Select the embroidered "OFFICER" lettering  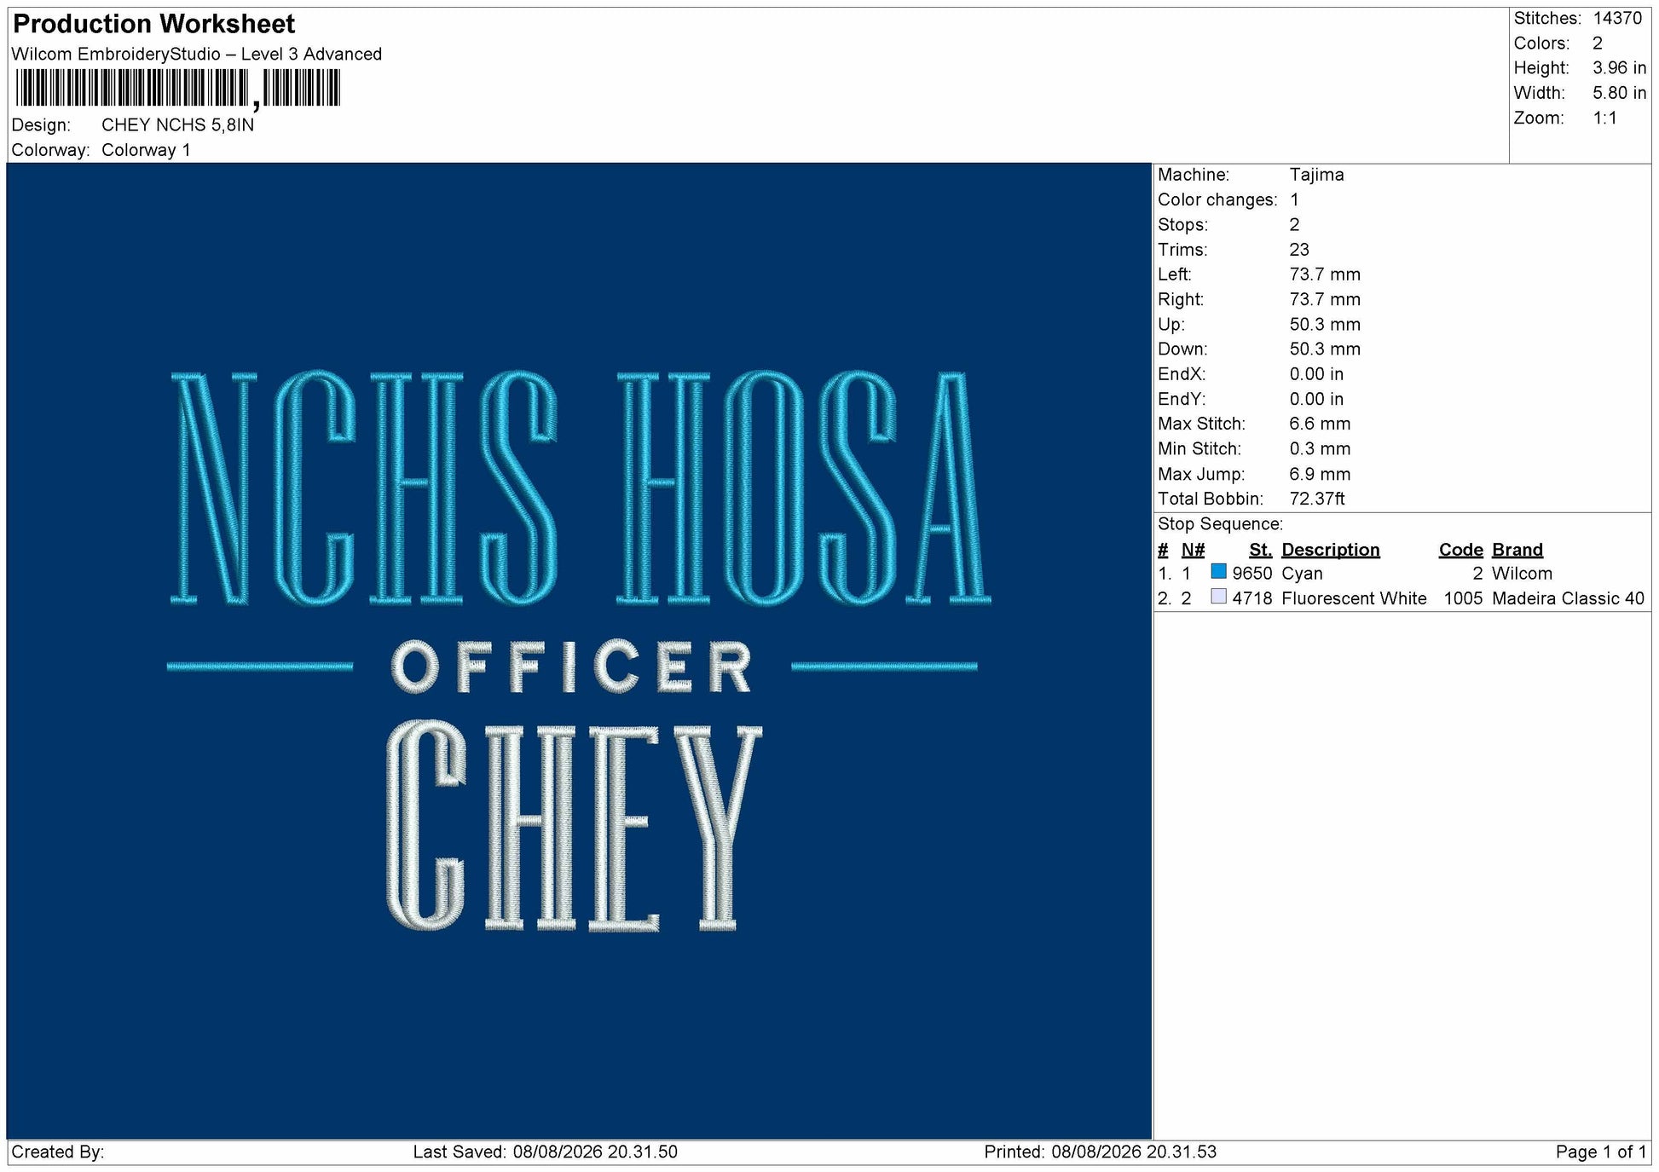572,667
